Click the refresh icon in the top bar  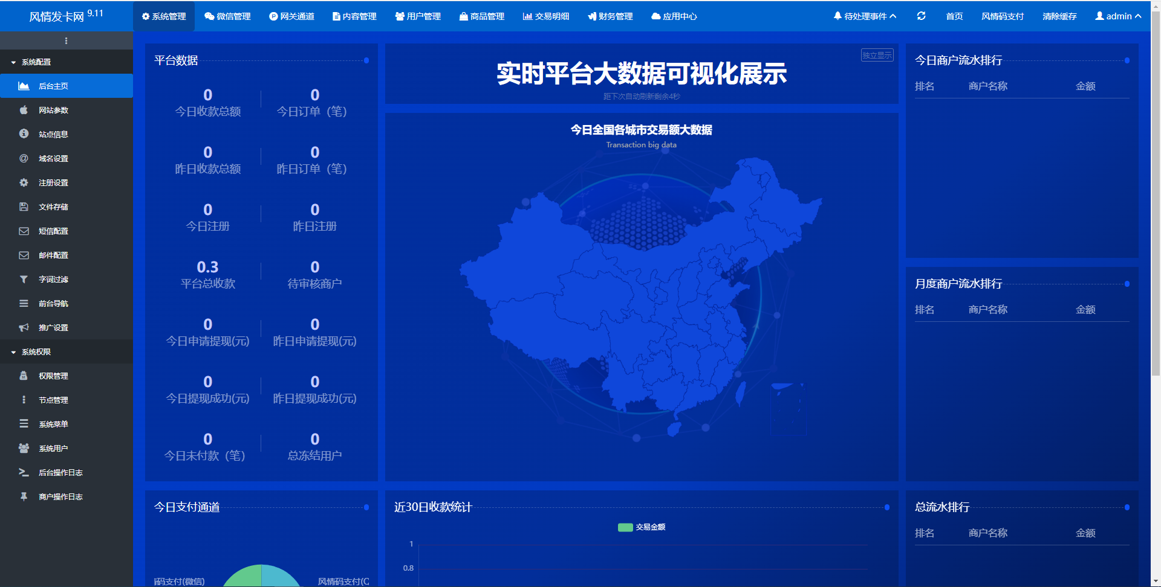point(922,16)
